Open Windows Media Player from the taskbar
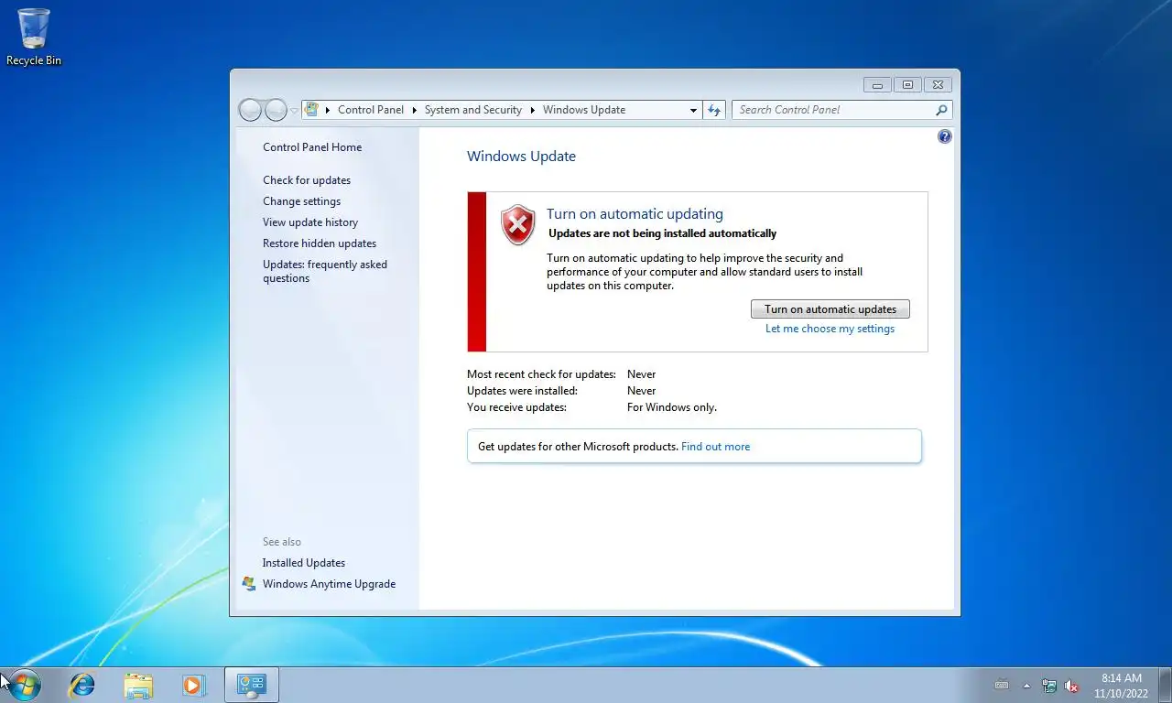The height and width of the screenshot is (703, 1172). pos(193,685)
